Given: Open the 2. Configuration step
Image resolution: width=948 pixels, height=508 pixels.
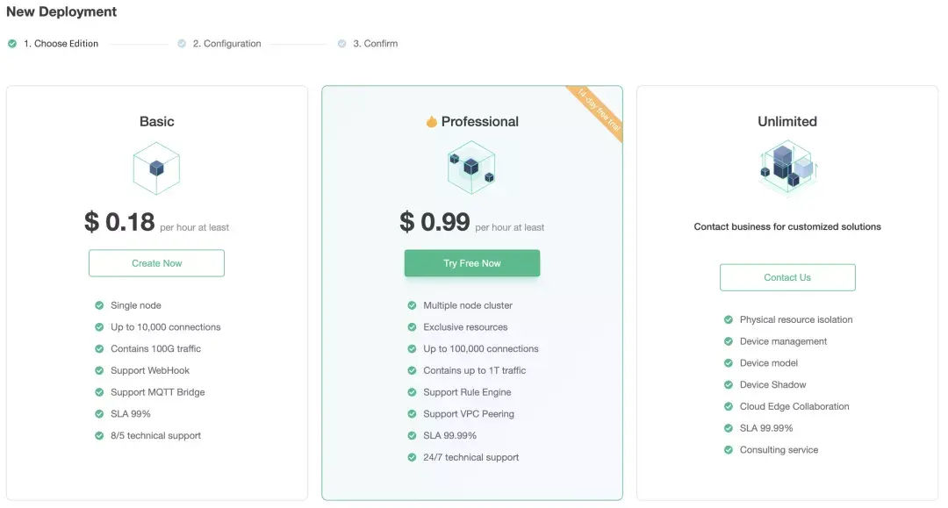Looking at the screenshot, I should tap(219, 42).
